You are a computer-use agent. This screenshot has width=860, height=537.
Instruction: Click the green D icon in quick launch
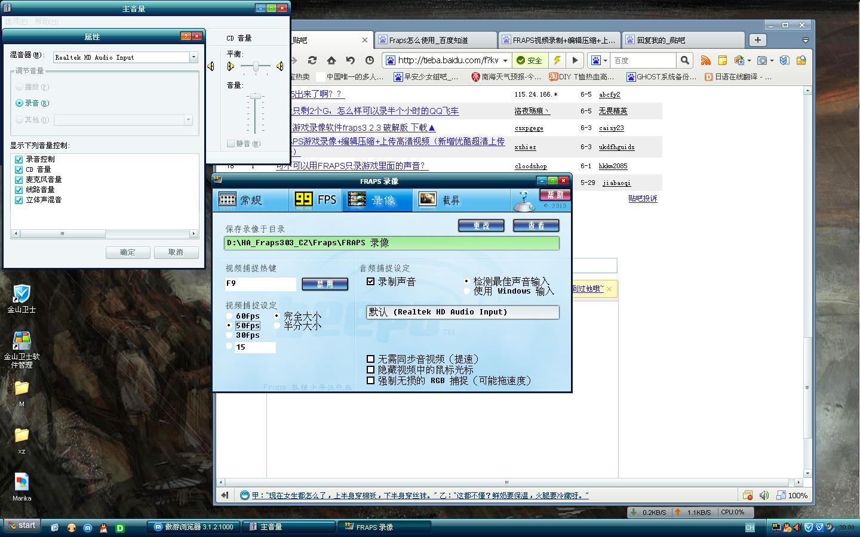(119, 527)
